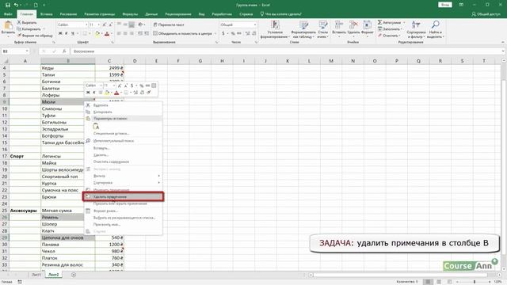This screenshot has width=507, height=285.
Task: Click the zoom slider in status bar
Action: click(475, 282)
